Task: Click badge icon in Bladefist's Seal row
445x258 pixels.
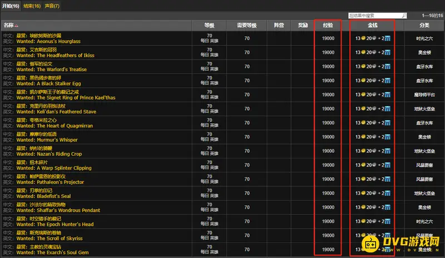Action: tap(387, 193)
